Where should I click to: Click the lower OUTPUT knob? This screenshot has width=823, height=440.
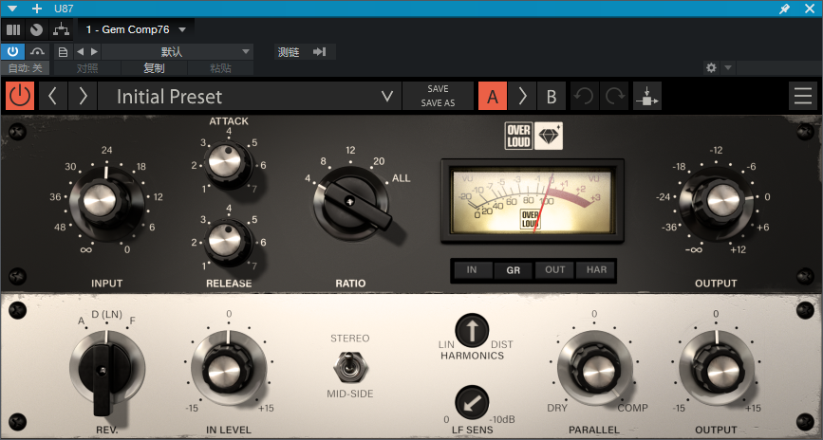coord(718,370)
